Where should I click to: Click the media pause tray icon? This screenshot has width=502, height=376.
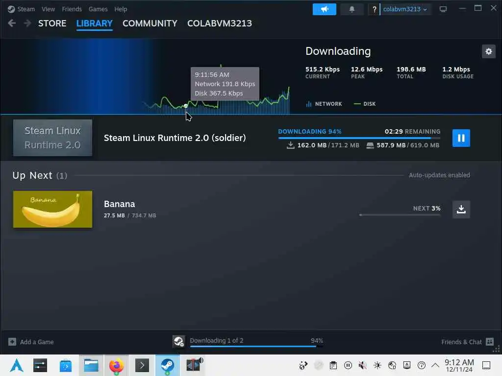click(348, 365)
